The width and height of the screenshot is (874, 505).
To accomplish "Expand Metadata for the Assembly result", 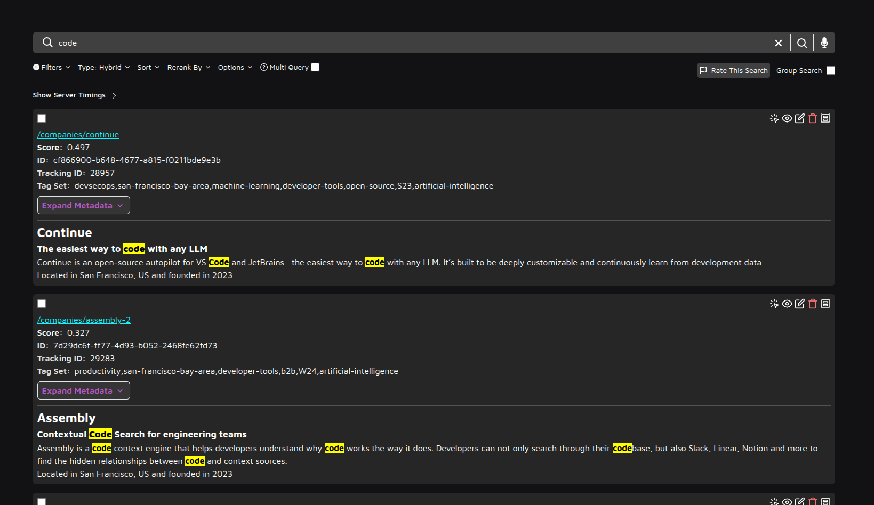I will tap(83, 390).
